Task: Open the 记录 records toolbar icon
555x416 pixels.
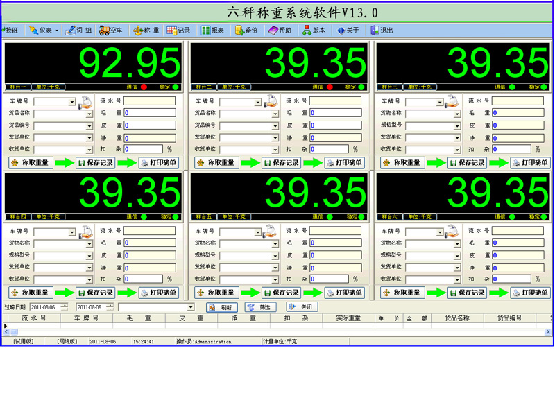Action: click(178, 31)
